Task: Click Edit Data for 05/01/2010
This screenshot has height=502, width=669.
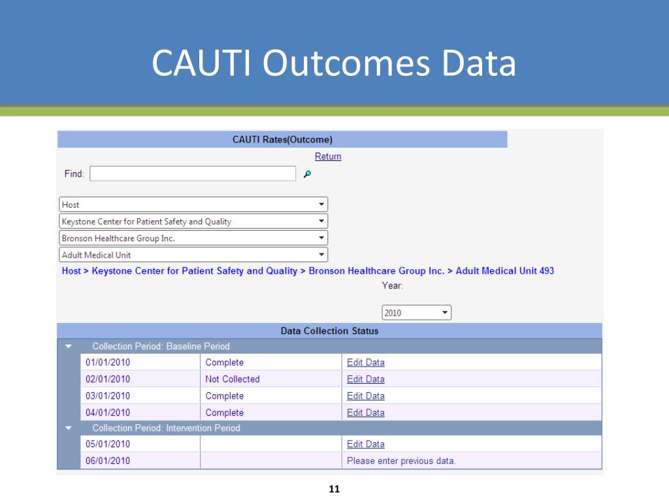Action: pyautogui.click(x=366, y=444)
